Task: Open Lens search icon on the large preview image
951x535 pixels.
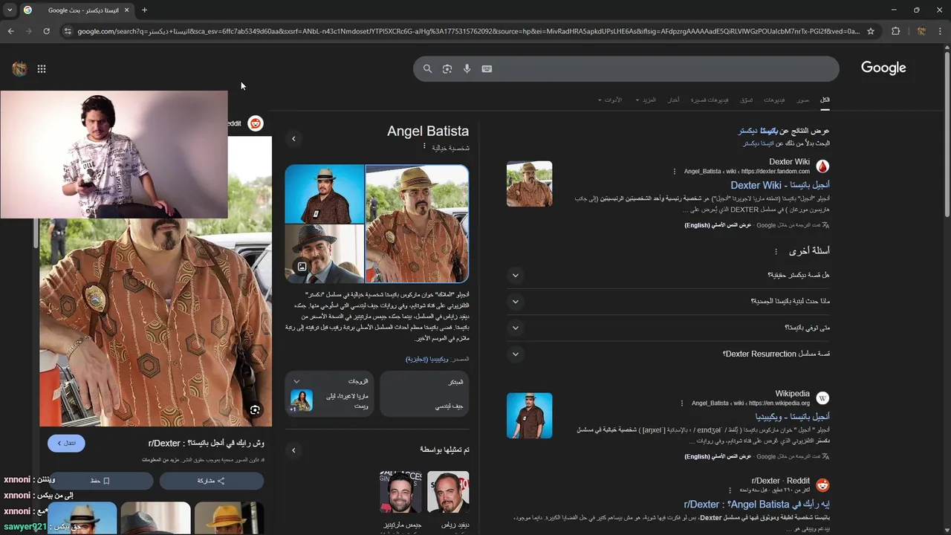Action: tap(255, 410)
